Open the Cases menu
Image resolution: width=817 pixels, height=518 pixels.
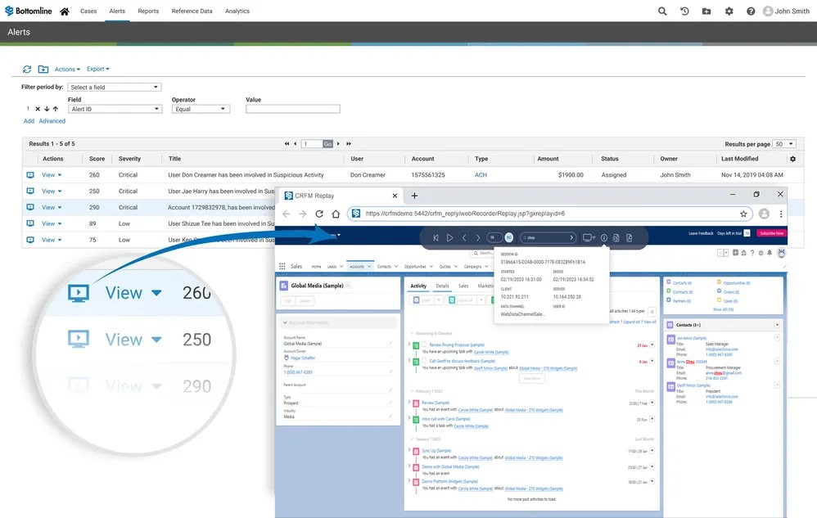click(x=88, y=11)
